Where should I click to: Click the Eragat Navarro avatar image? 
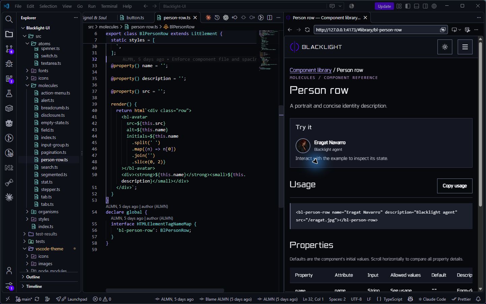pos(303,146)
